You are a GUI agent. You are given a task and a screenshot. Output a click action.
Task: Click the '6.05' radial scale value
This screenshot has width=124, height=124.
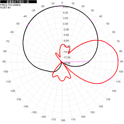(66, 13)
